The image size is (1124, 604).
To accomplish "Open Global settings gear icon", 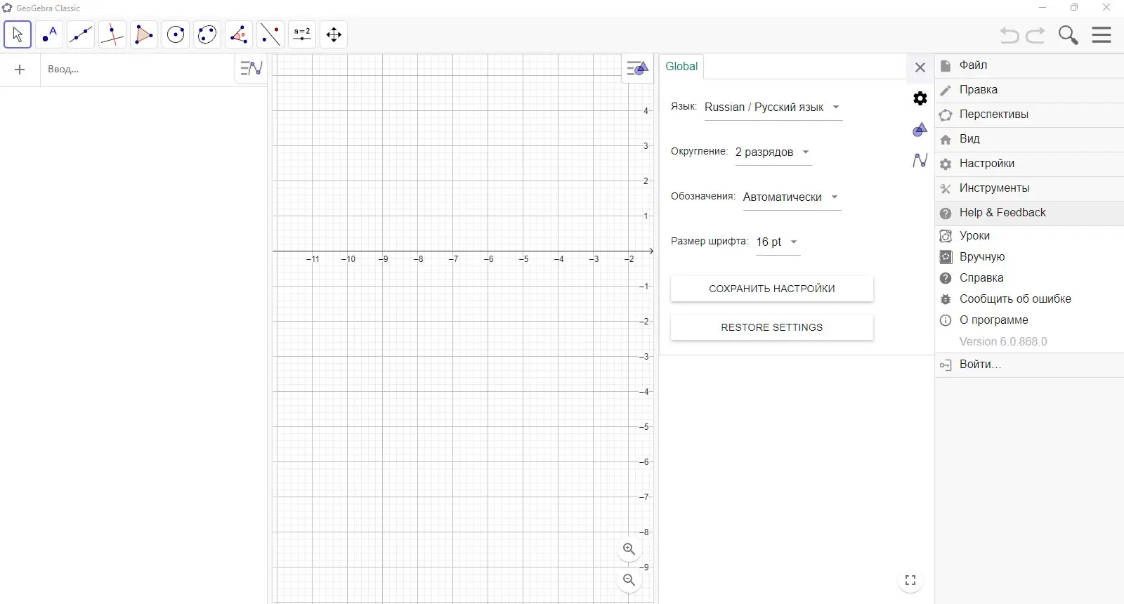I will 920,98.
